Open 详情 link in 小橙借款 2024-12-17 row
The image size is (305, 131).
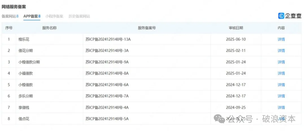point(281,85)
